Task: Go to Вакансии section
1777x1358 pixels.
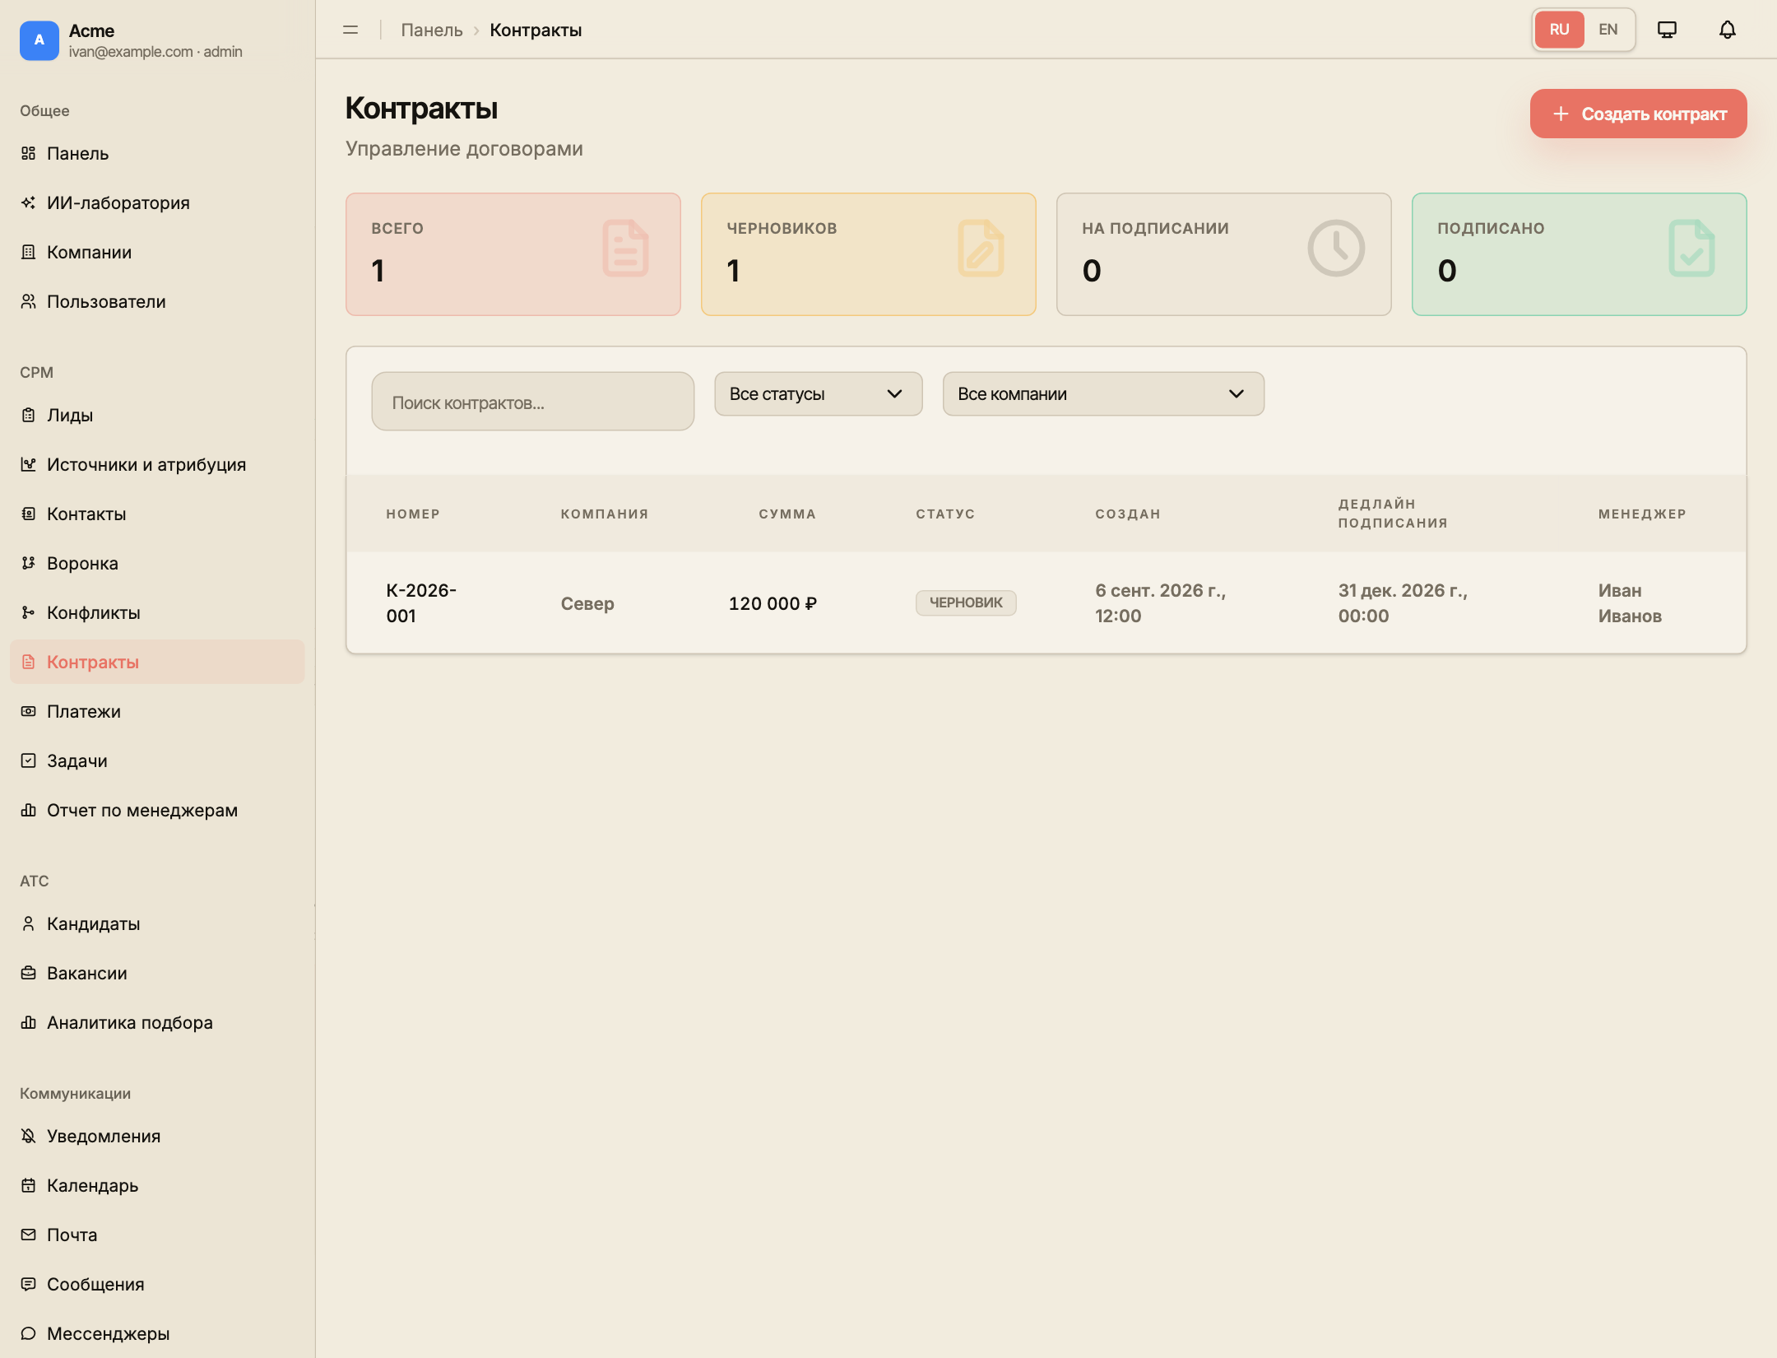Action: pos(157,973)
